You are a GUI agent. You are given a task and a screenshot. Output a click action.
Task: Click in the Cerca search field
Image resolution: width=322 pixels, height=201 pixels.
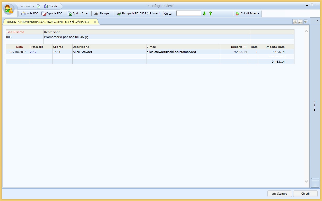(x=188, y=13)
